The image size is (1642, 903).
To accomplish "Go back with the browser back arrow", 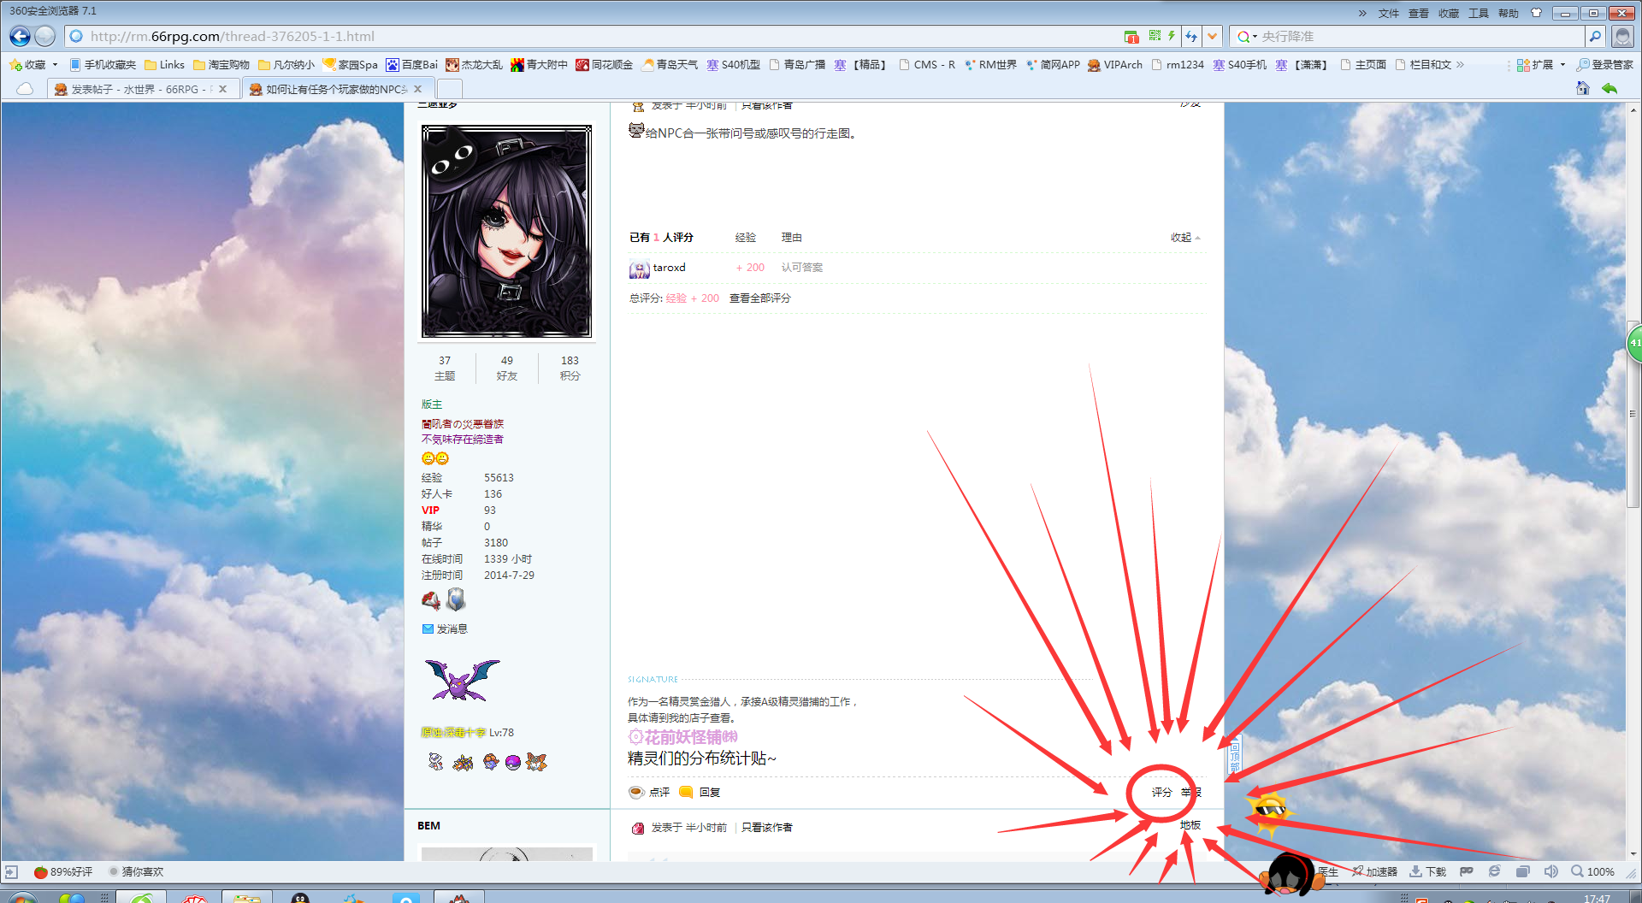I will (x=20, y=36).
